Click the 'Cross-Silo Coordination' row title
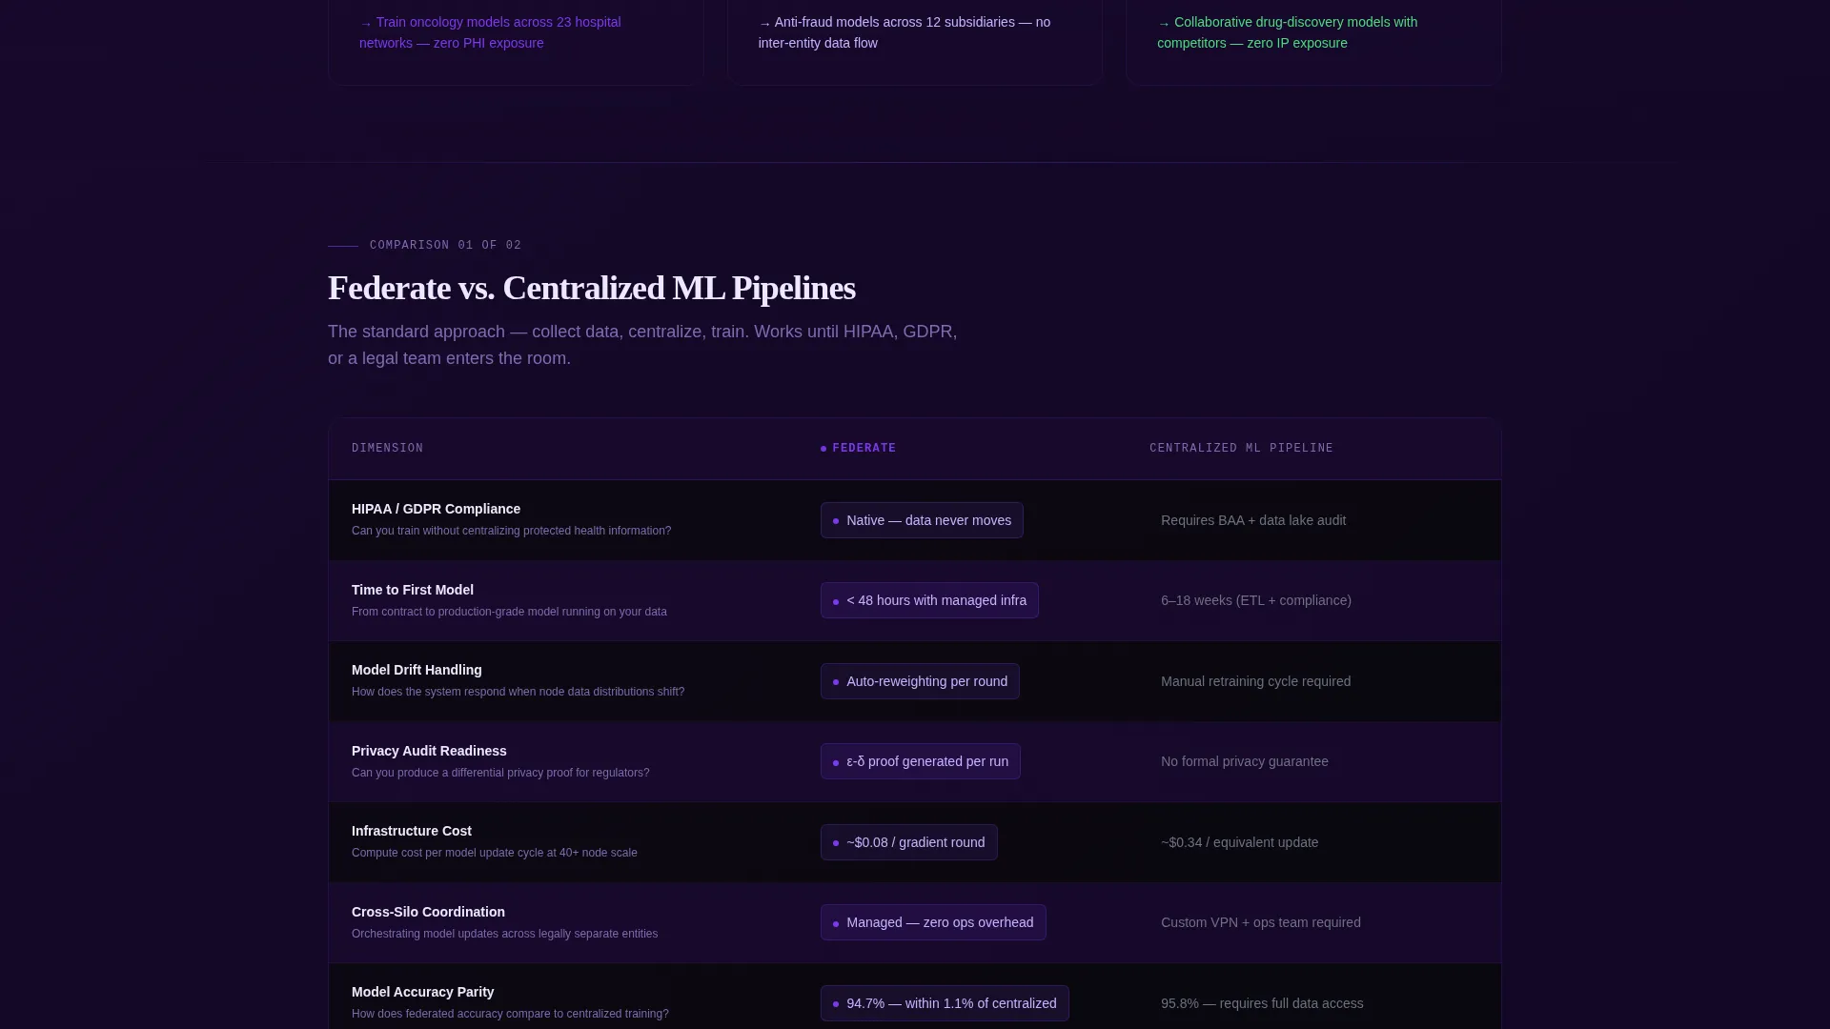1830x1029 pixels. pos(428,912)
